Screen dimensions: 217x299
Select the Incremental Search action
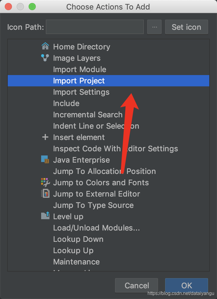pyautogui.click(x=88, y=115)
